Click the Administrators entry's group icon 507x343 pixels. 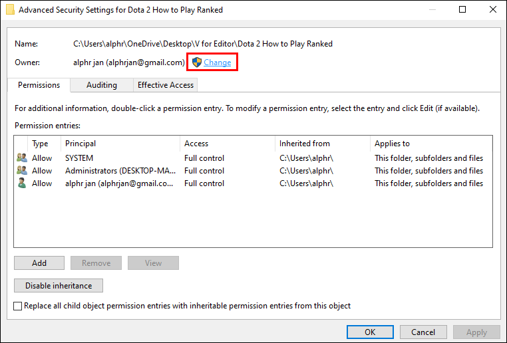(22, 171)
